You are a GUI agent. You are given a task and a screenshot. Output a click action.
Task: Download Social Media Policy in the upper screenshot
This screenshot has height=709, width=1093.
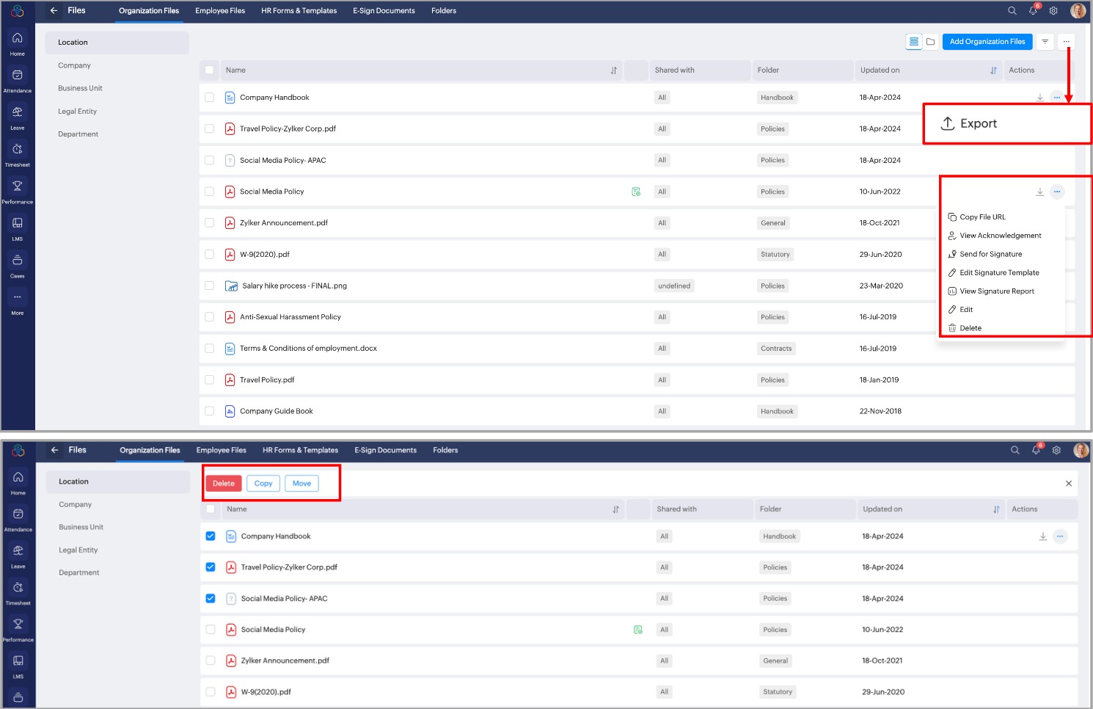pyautogui.click(x=1040, y=192)
